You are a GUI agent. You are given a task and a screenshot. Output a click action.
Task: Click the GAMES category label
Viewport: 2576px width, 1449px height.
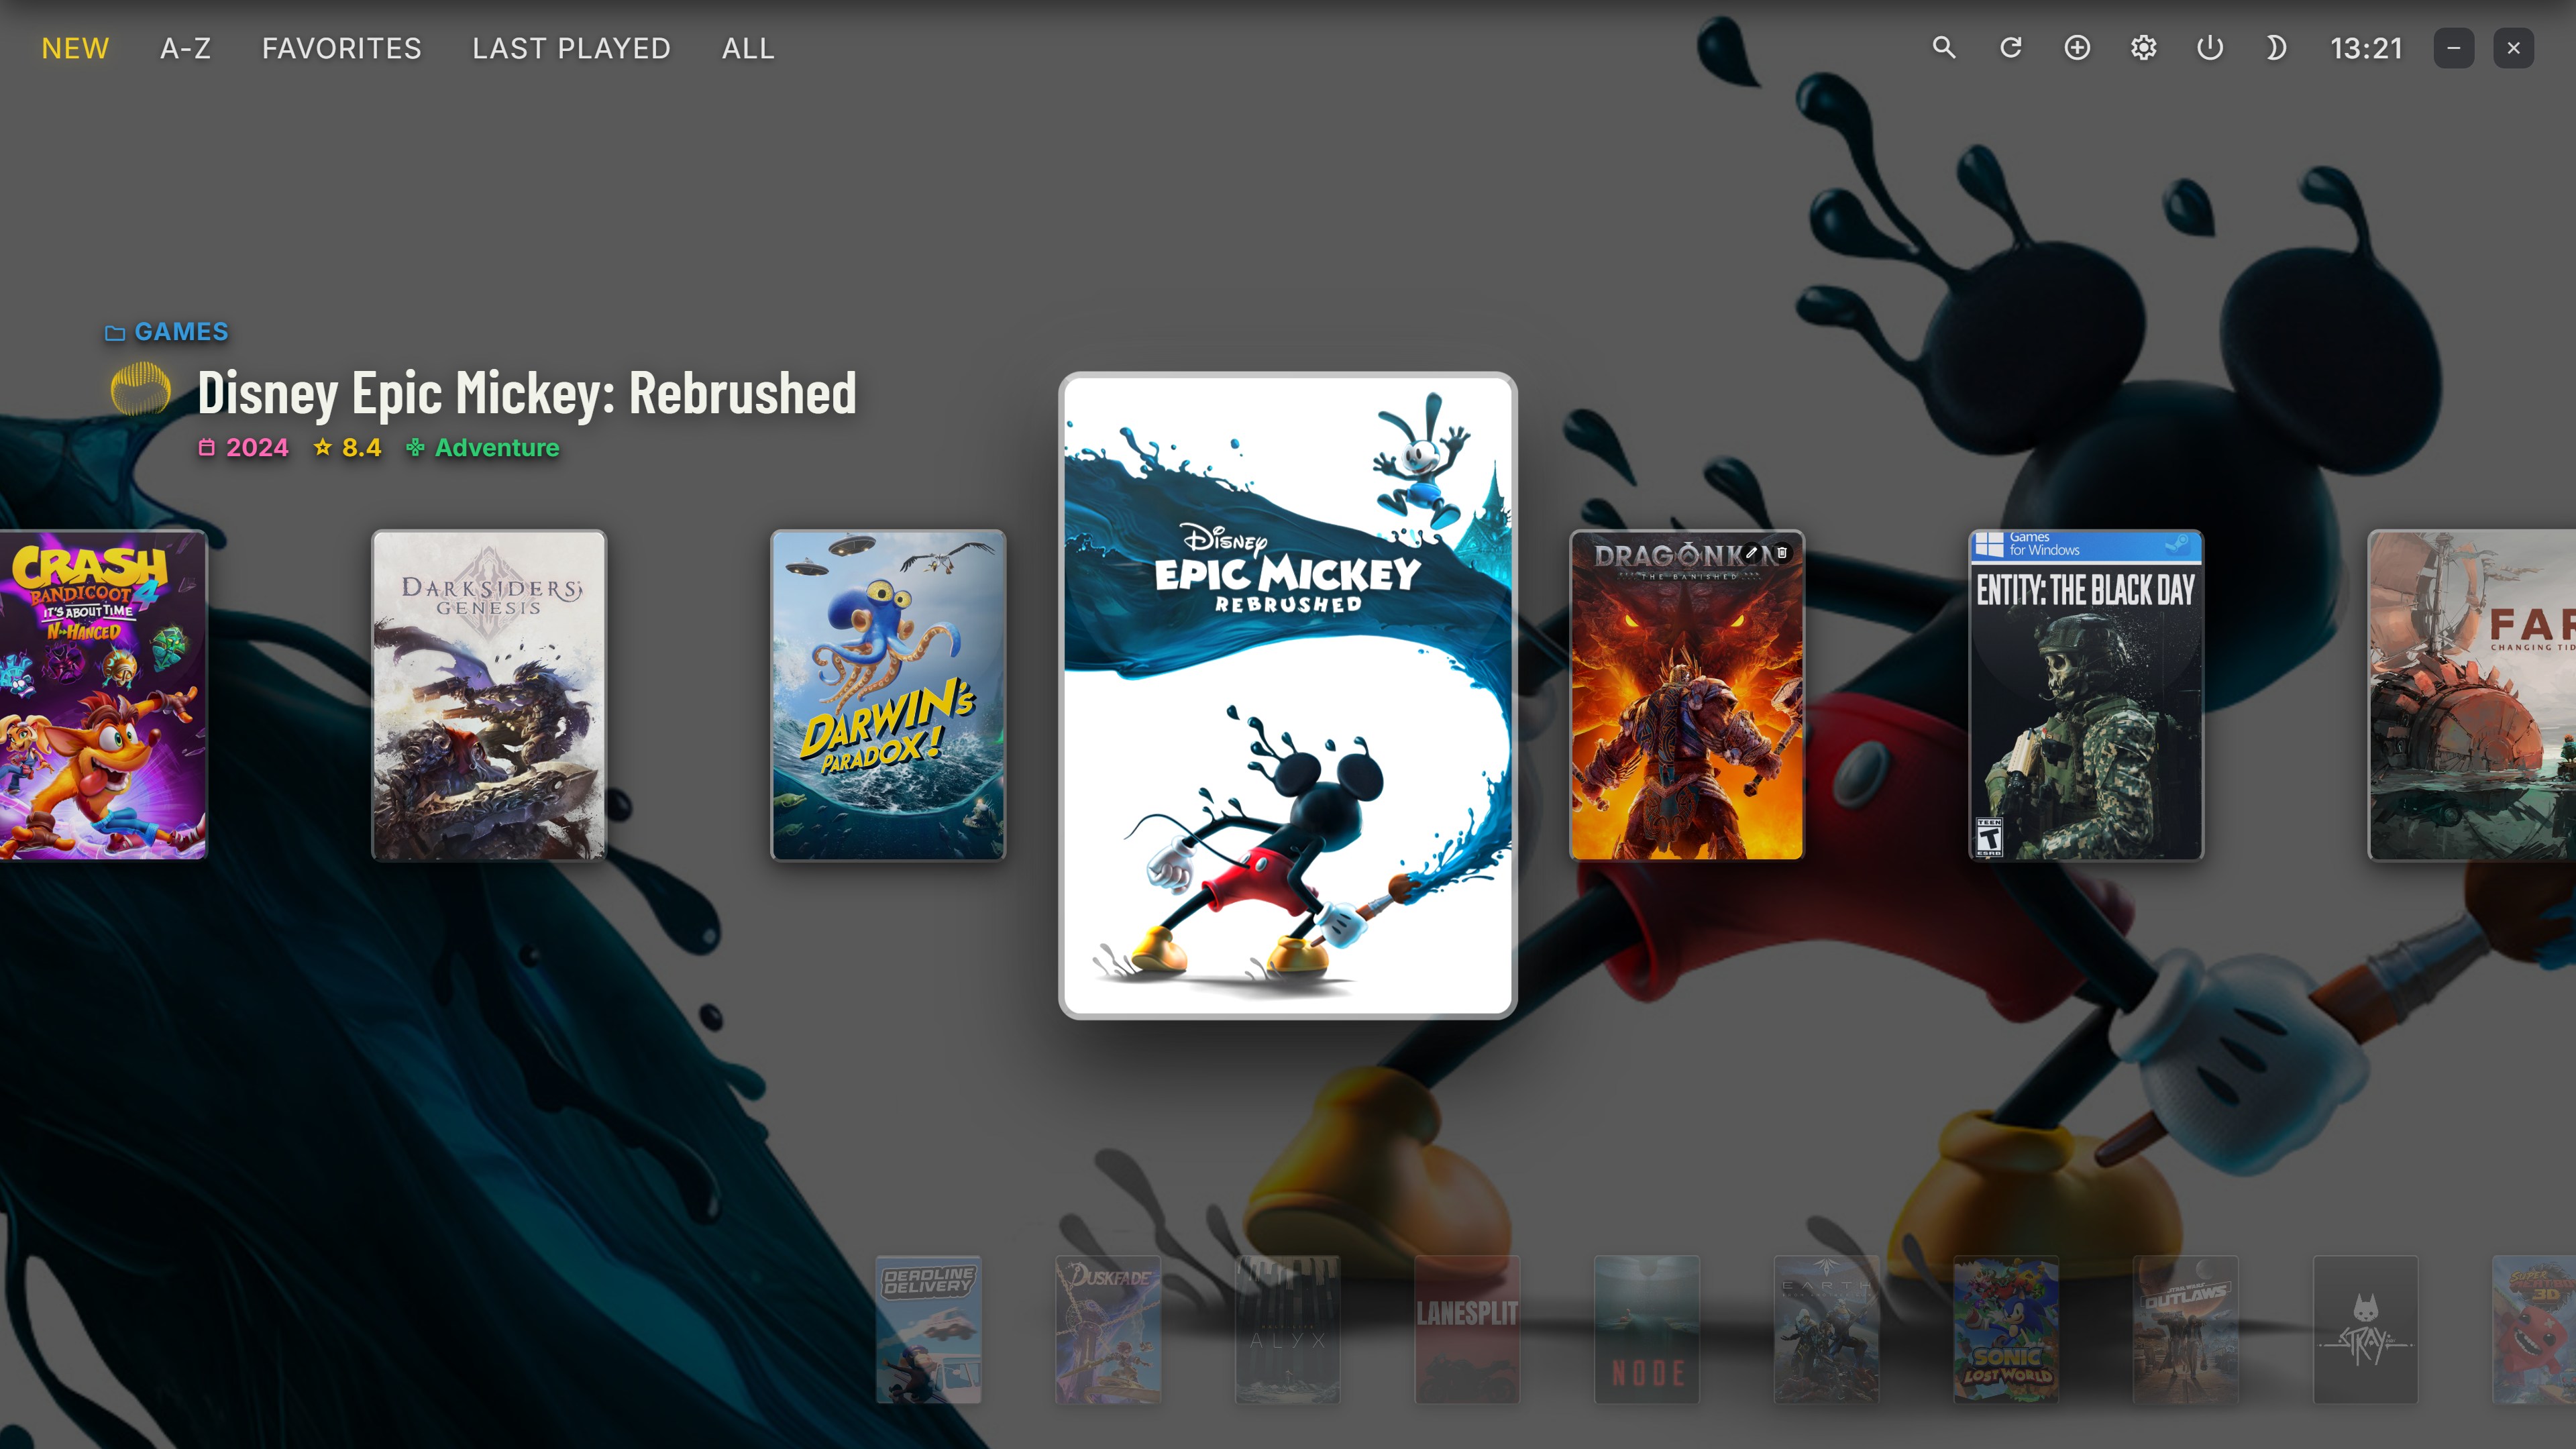point(182,332)
